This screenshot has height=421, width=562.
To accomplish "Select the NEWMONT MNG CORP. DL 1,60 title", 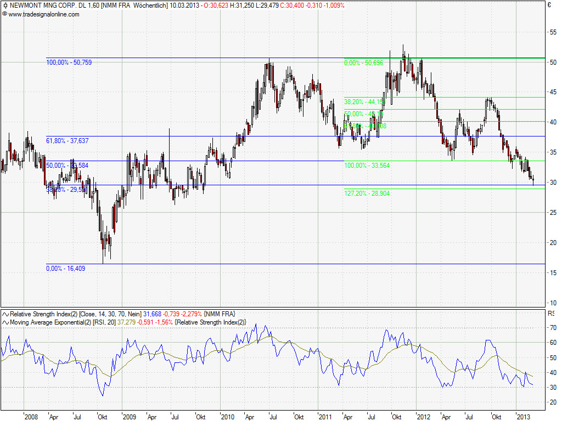I will [55, 5].
